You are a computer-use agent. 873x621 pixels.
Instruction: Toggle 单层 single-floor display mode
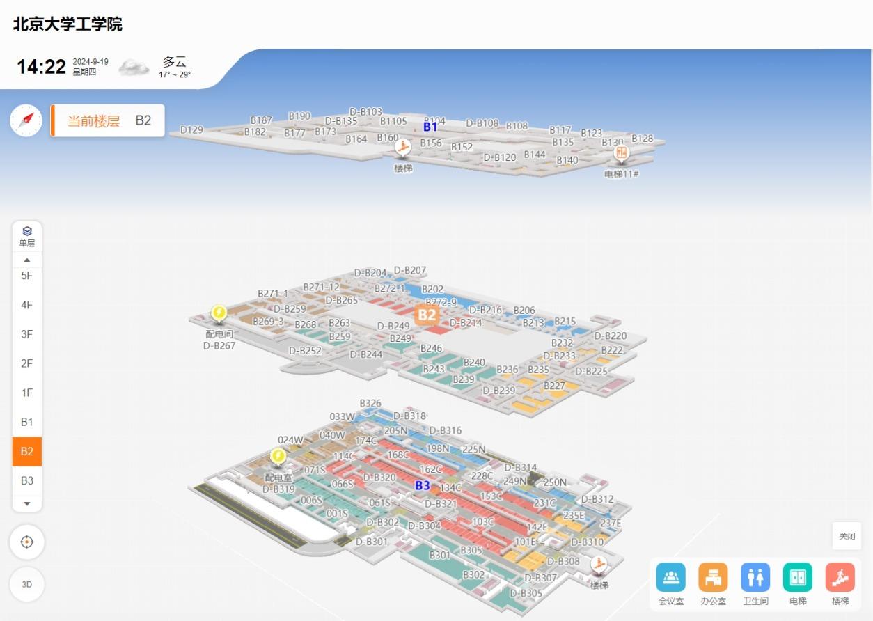pyautogui.click(x=27, y=236)
